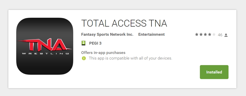Click the WRESTLING word in app logo
The height and width of the screenshot is (96, 246).
(x=45, y=53)
